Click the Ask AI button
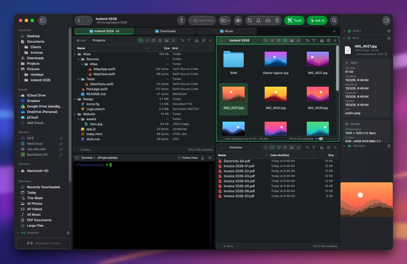The height and width of the screenshot is (264, 407). 317,21
